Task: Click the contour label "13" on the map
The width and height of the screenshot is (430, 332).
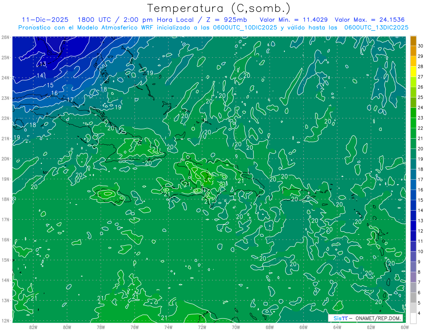Action: click(43, 64)
